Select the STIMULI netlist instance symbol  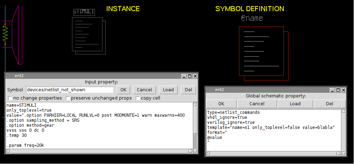(x=88, y=36)
